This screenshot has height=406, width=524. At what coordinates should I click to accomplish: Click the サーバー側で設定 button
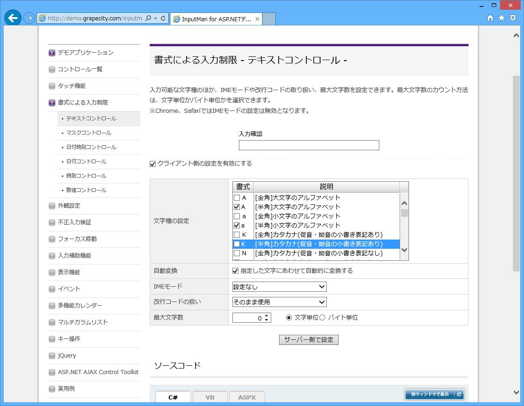(309, 340)
